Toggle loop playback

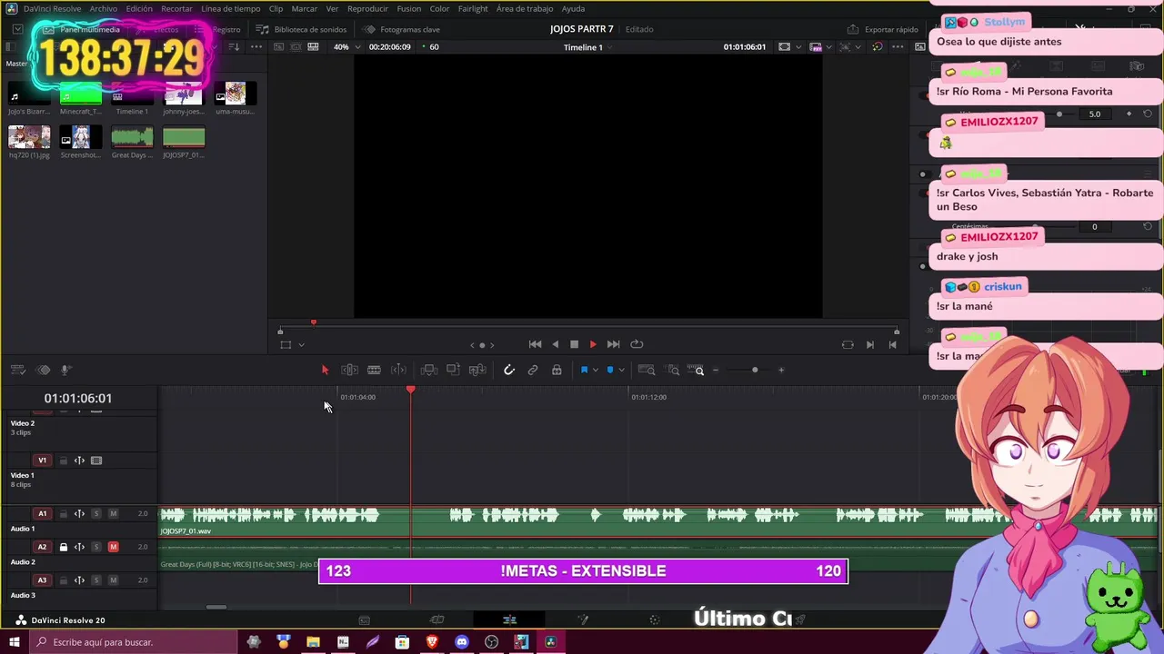(637, 344)
